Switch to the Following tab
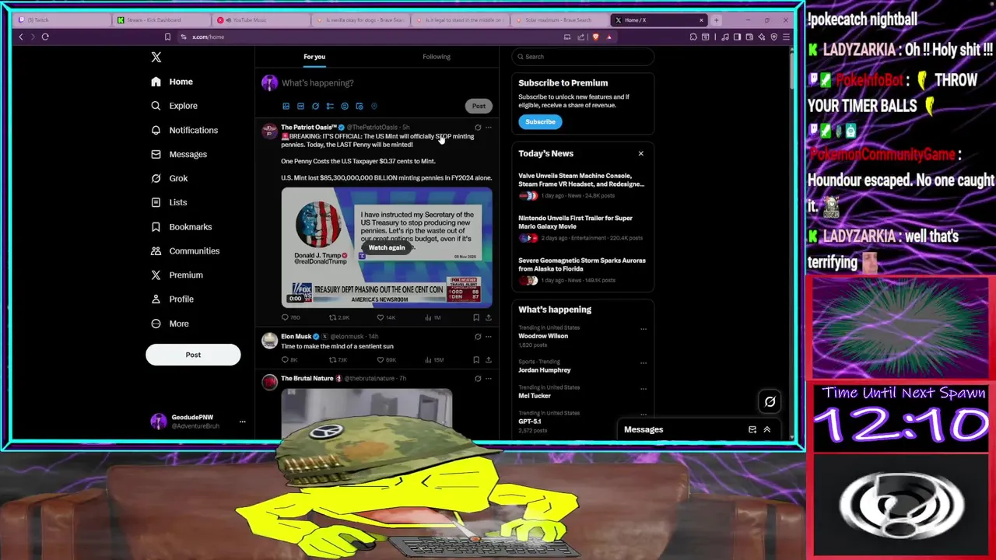996x560 pixels. [437, 57]
